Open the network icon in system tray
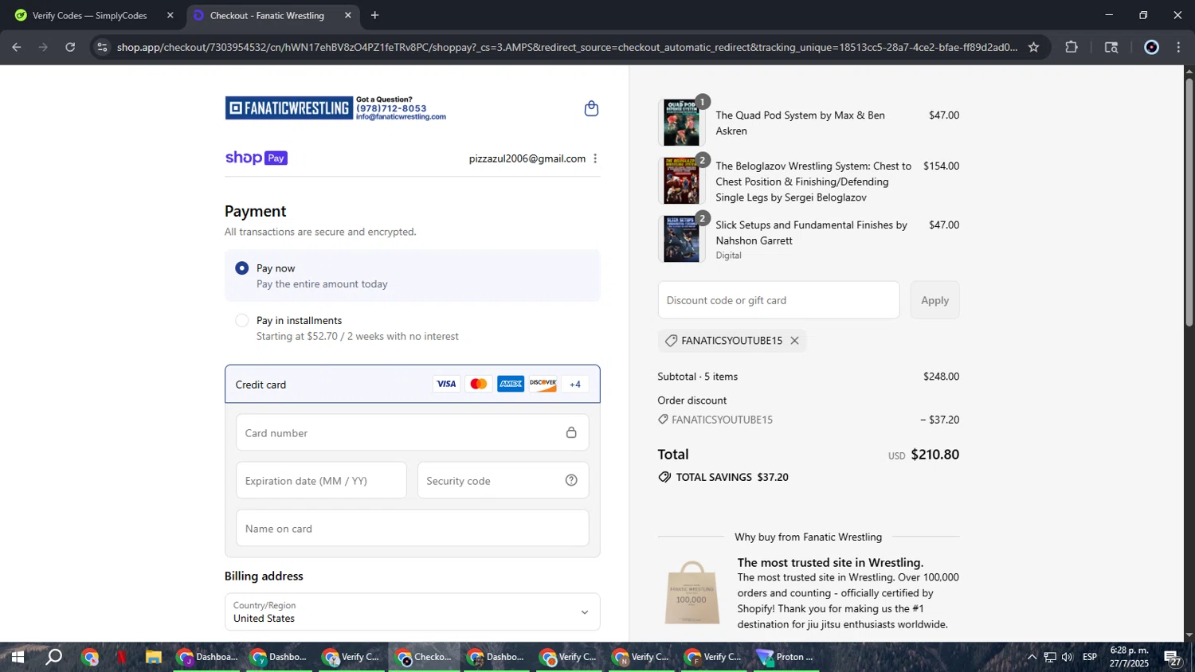 point(1050,658)
